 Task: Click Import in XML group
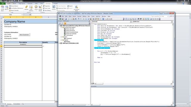tap(70, 6)
